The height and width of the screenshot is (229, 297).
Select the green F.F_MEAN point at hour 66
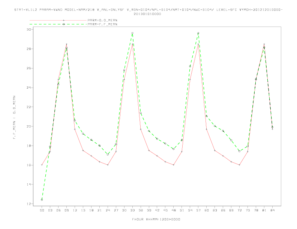(223, 131)
